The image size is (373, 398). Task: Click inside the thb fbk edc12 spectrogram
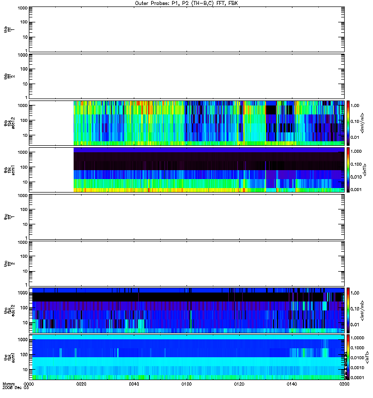[x=209, y=123]
